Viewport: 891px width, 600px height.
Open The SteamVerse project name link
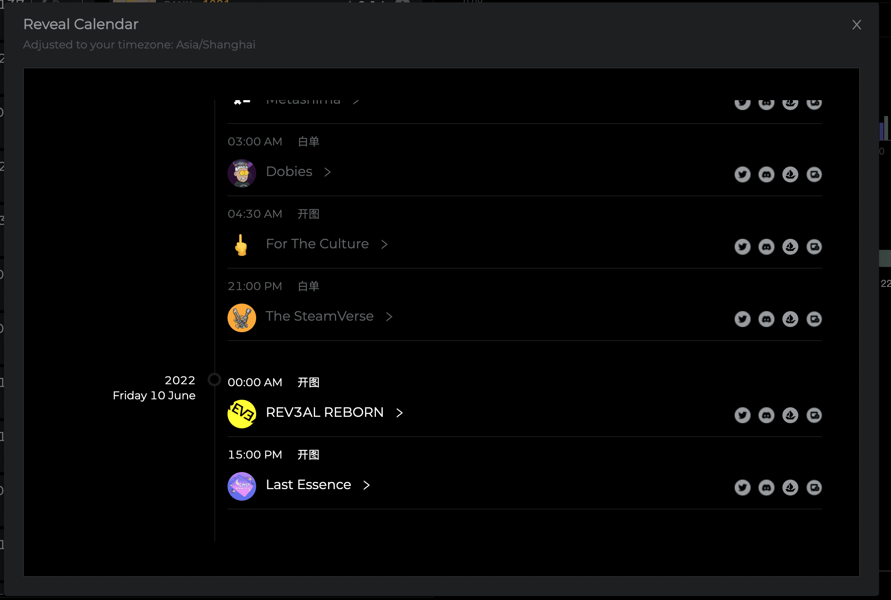click(319, 316)
